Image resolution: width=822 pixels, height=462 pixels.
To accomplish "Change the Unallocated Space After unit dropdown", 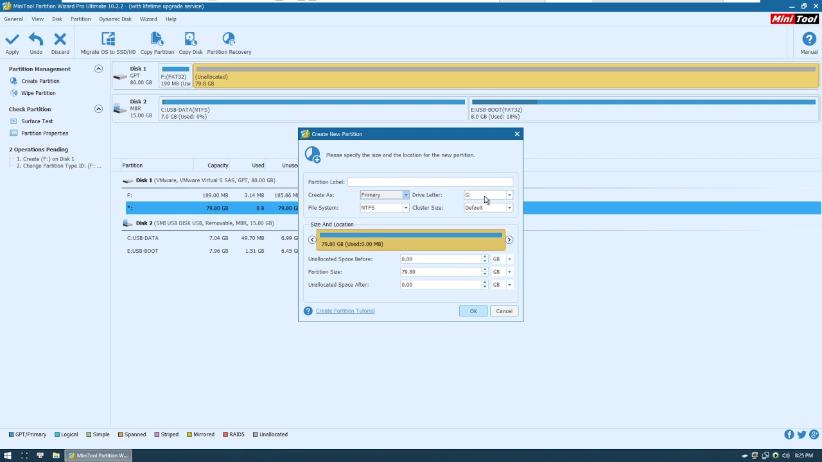I will [x=502, y=285].
